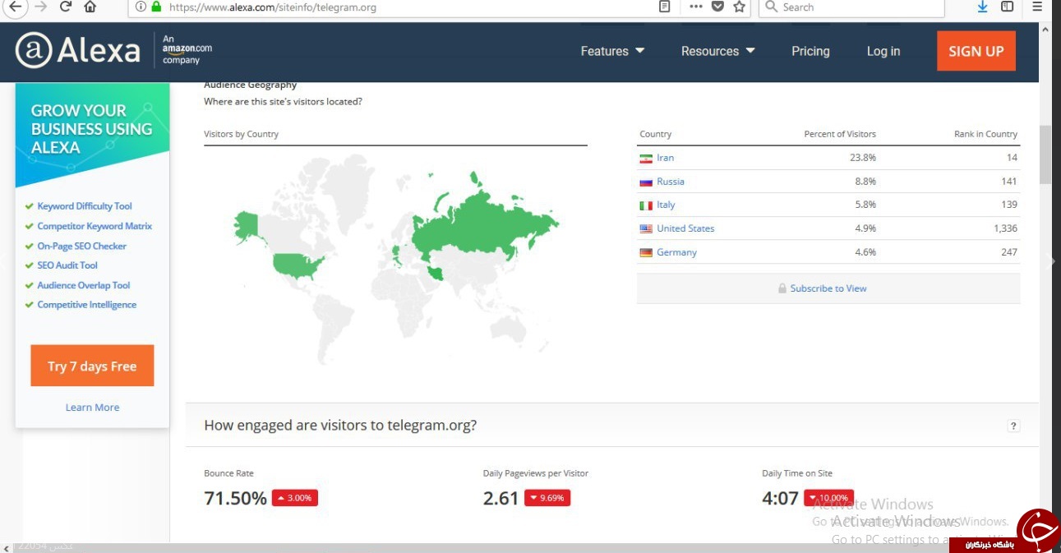This screenshot has height=553, width=1061.
Task: Go to browser home icon
Action: tap(90, 7)
